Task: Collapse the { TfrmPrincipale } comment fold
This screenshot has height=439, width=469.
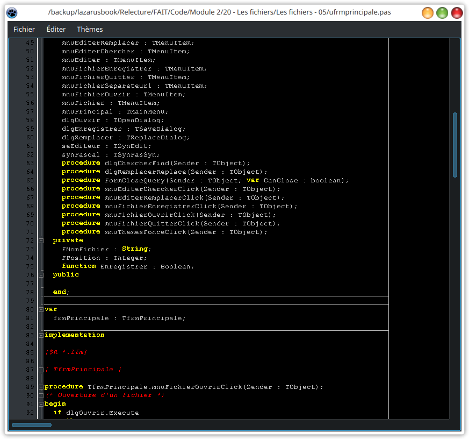Action: (41, 370)
